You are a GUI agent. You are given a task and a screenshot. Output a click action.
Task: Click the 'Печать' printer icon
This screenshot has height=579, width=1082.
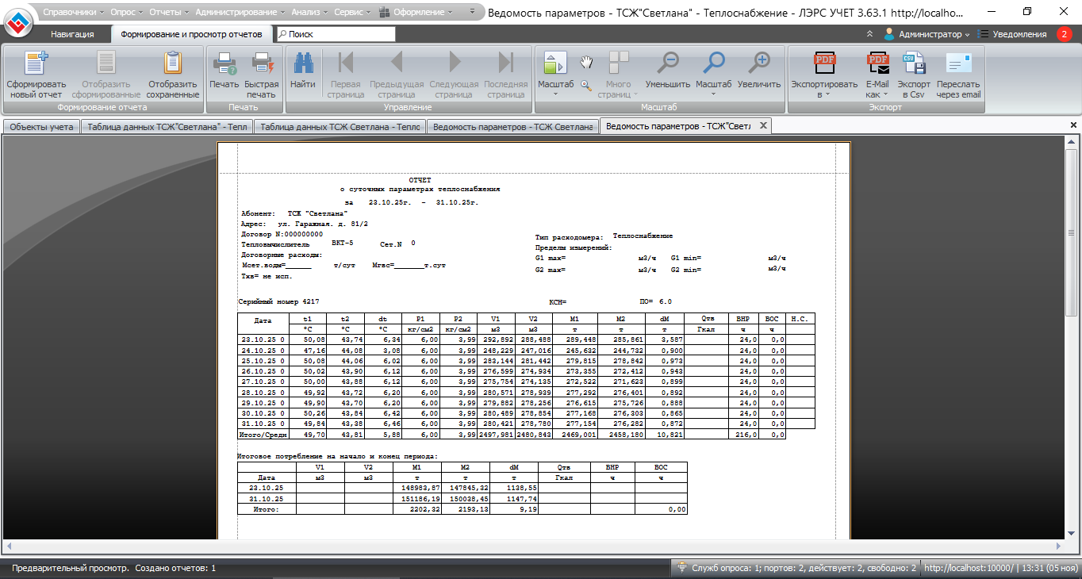[224, 63]
